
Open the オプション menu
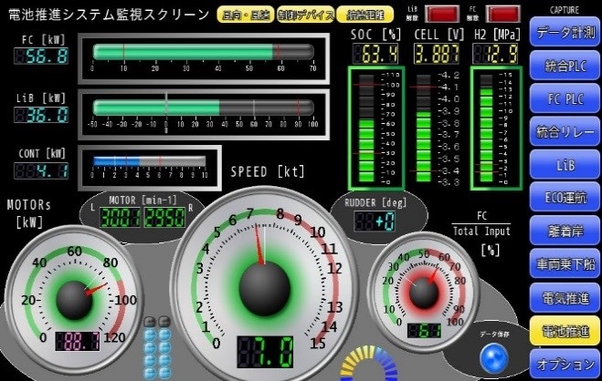(x=563, y=364)
